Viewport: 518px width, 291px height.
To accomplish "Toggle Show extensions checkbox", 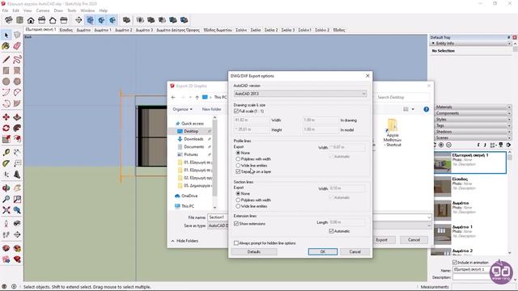I will click(x=236, y=224).
